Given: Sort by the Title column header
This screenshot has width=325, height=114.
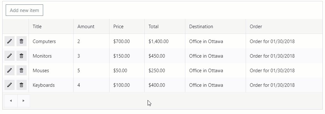Looking at the screenshot, I should pyautogui.click(x=51, y=27).
